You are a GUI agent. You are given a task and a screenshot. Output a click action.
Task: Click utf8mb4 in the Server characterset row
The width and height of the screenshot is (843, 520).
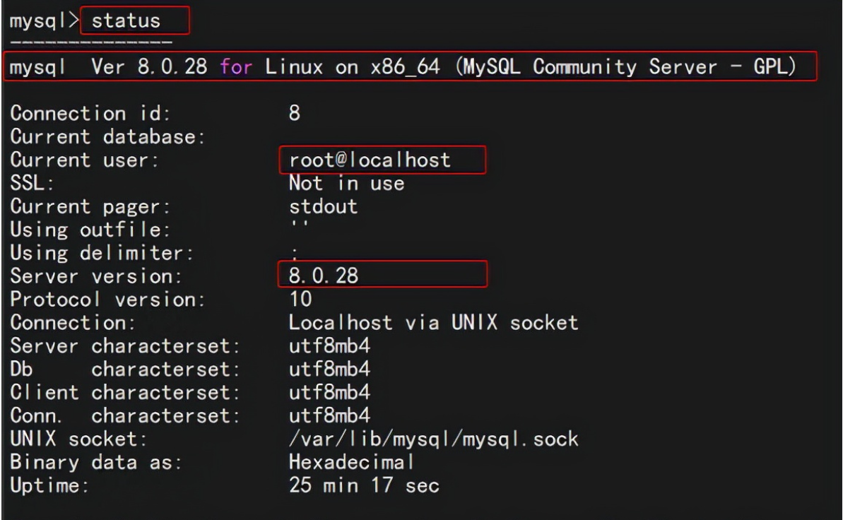coord(329,346)
